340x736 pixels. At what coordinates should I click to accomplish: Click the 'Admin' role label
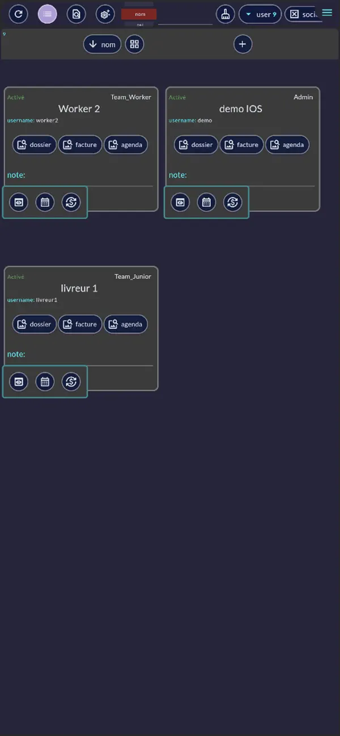(303, 97)
